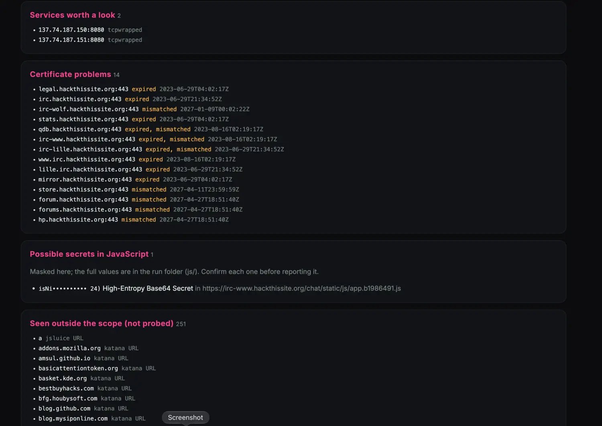Image resolution: width=602 pixels, height=426 pixels.
Task: Click the Services worth a look heading
Action: [x=72, y=15]
